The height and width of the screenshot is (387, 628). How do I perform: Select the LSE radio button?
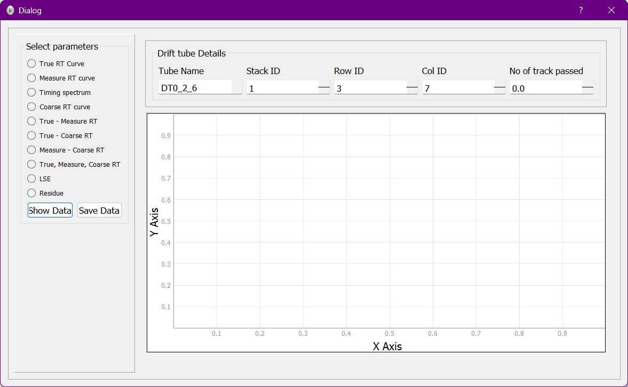[x=39, y=179]
